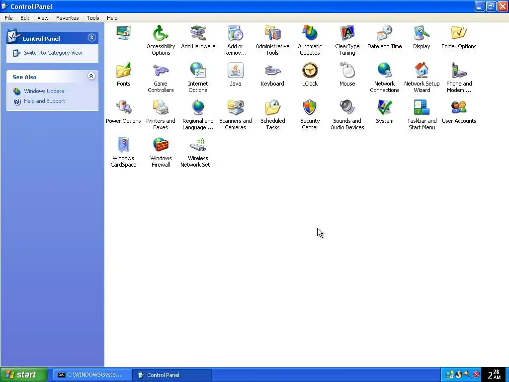Open Security Center icon
The image size is (509, 382).
[310, 107]
